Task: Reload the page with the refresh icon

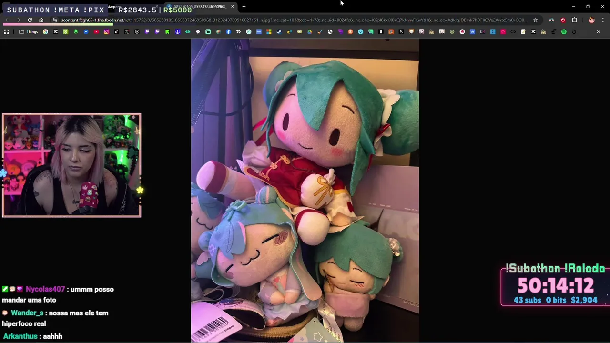Action: 30,20
